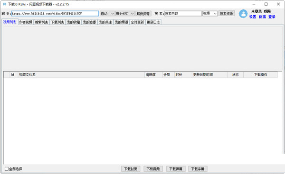Click the 会员 column header
The image size is (285, 174).
click(168, 75)
